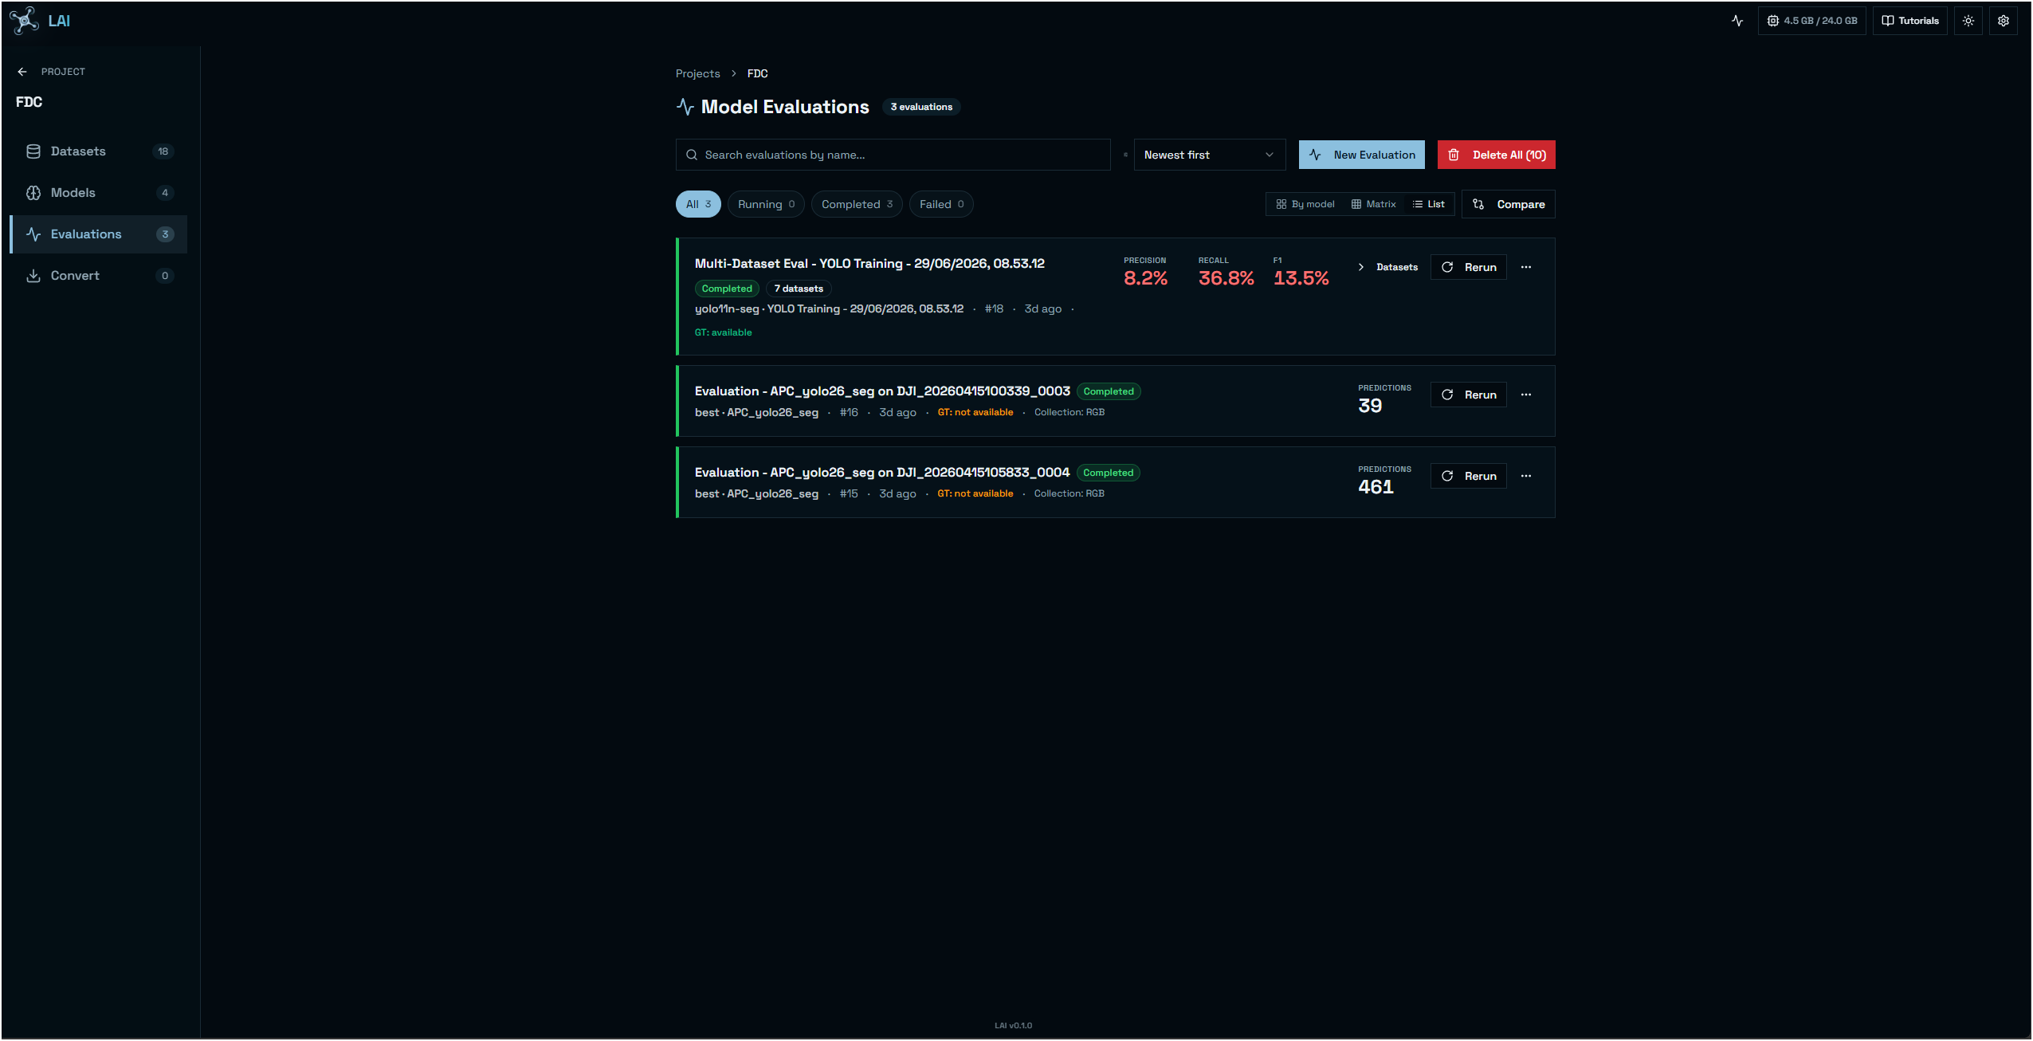The width and height of the screenshot is (2033, 1041).
Task: Rerun the Multi-Dataset Eval evaluation
Action: point(1469,267)
